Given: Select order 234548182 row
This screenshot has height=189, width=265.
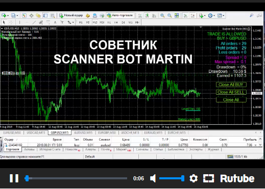Looking at the screenshot, I should 130,145.
